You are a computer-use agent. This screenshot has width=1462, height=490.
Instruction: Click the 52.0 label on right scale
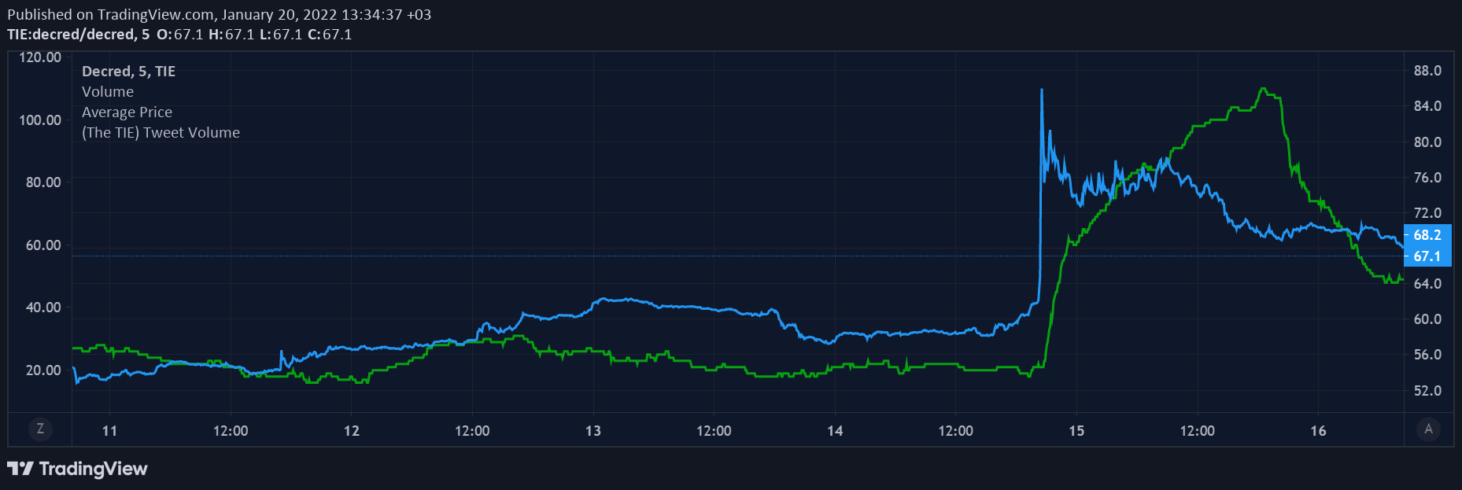click(1427, 391)
